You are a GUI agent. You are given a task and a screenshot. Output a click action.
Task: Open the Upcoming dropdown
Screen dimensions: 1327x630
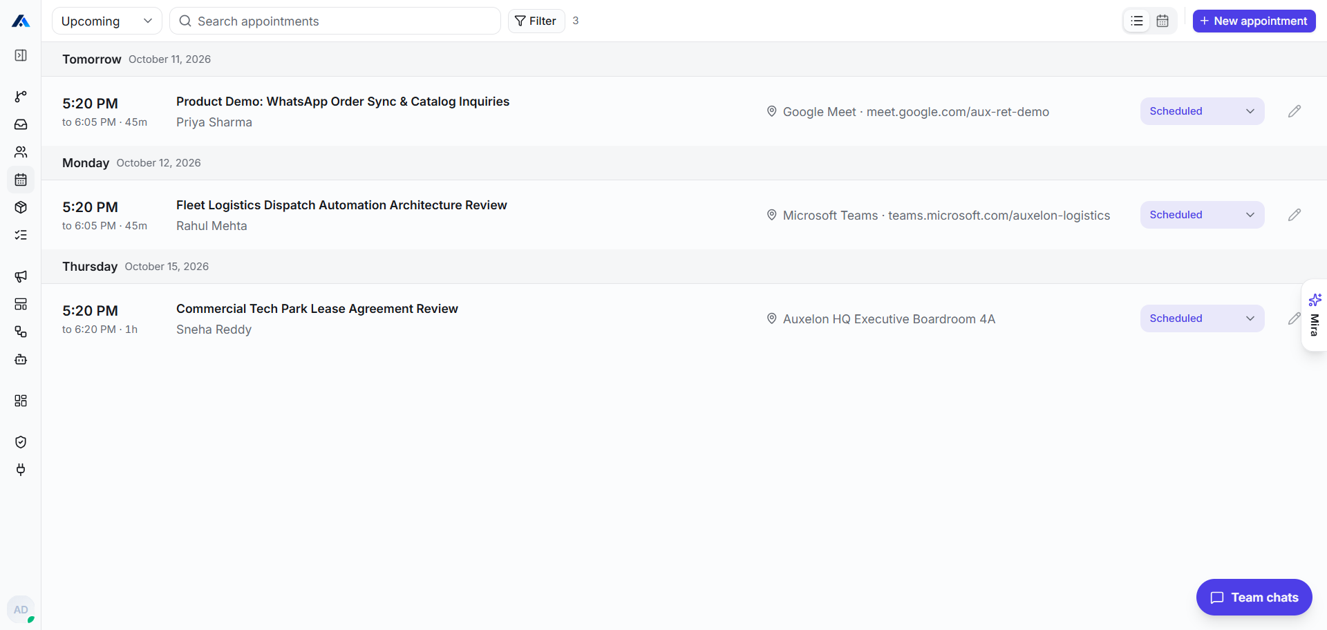tap(107, 21)
